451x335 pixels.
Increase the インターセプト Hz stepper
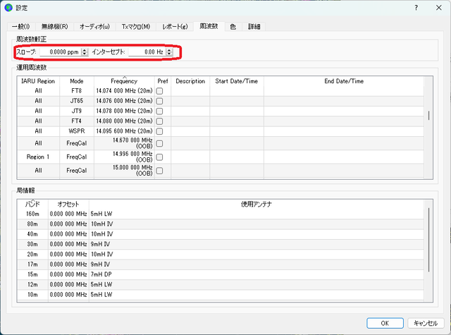click(x=169, y=50)
